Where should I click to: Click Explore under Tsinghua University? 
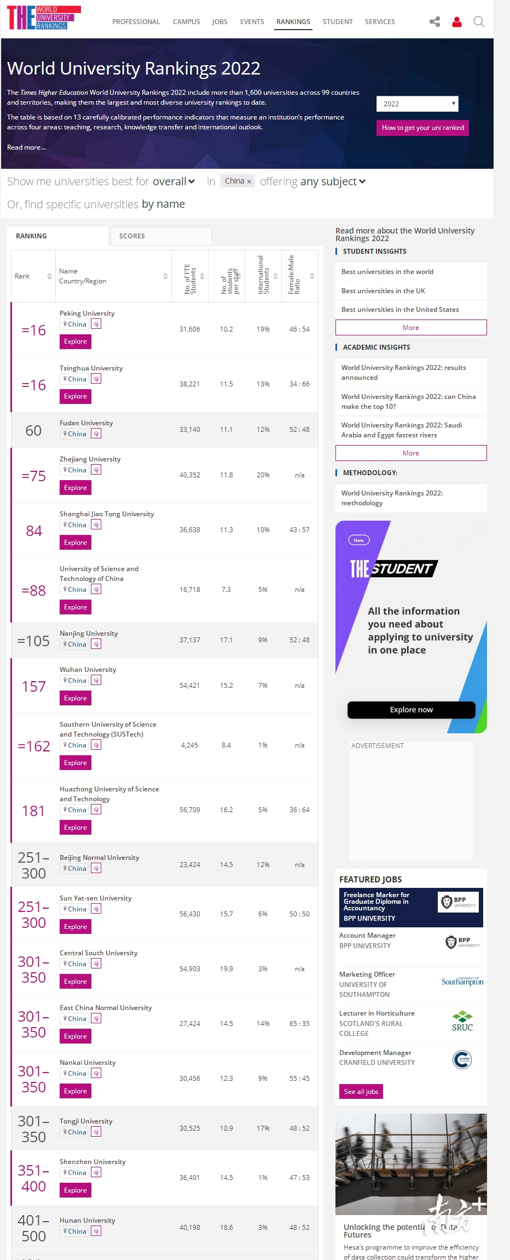point(76,396)
